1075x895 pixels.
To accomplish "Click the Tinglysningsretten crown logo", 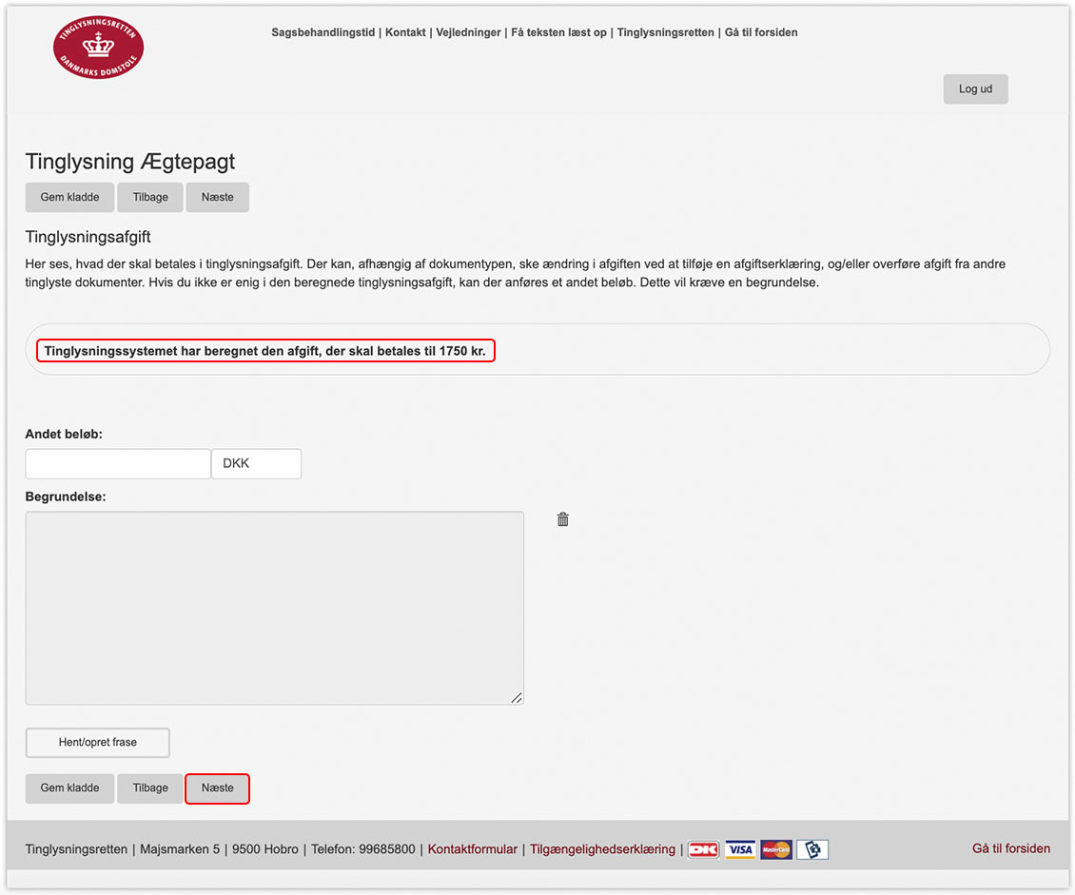I will click(98, 48).
